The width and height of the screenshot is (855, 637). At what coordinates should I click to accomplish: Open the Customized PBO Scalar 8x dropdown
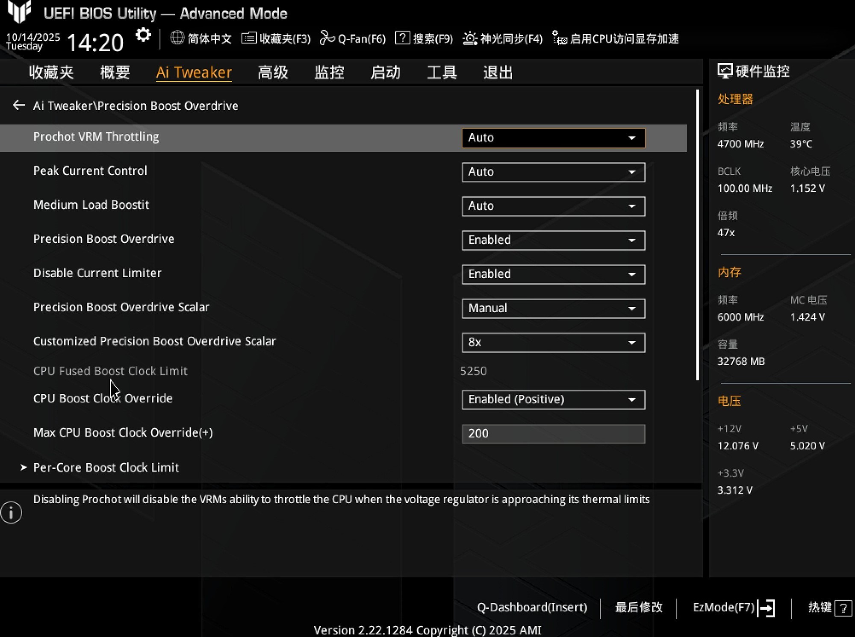(553, 343)
